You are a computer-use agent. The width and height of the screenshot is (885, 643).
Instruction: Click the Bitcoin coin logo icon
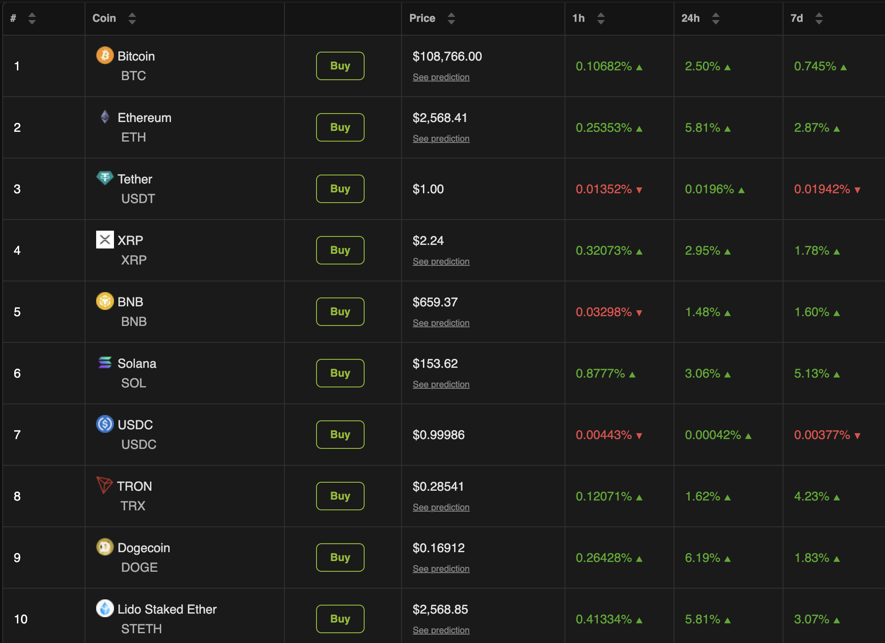click(x=105, y=56)
